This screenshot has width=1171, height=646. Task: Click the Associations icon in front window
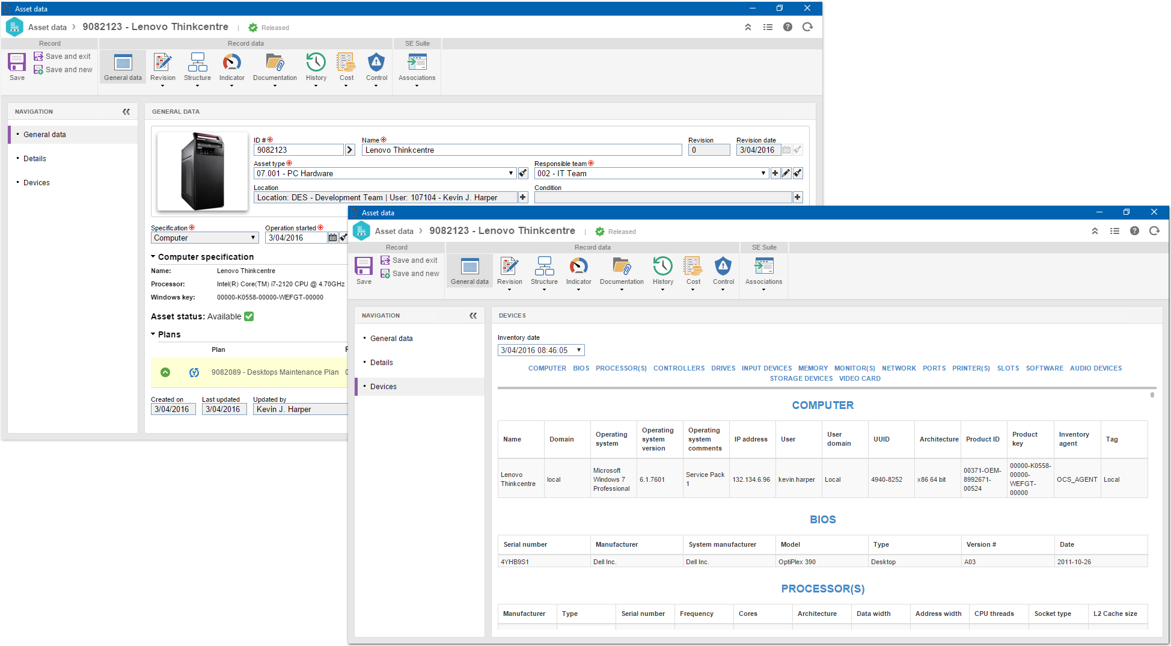pos(763,266)
